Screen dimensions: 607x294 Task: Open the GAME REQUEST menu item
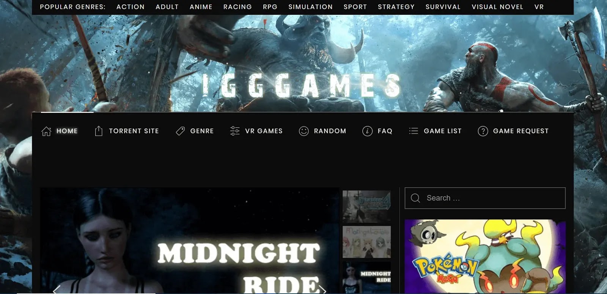pos(521,131)
